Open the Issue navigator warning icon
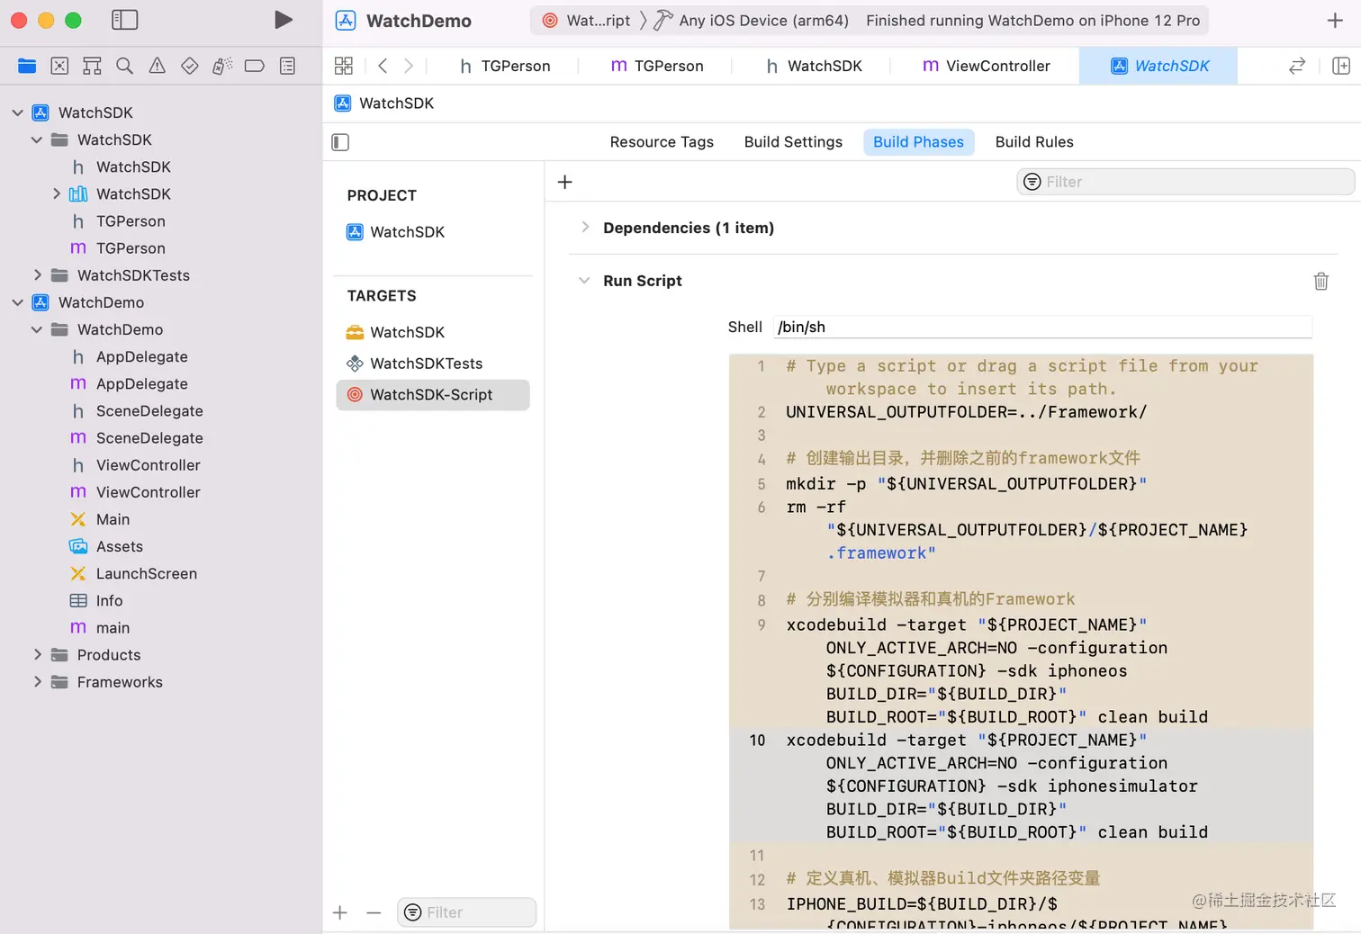 157,66
